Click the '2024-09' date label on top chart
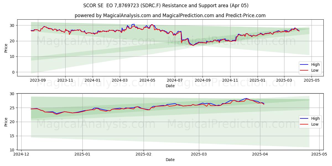332x166 pixels. pos(202,80)
